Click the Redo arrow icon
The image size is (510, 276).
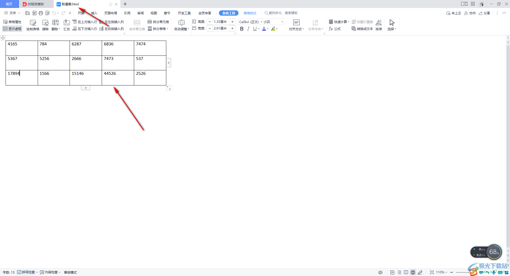pos(63,13)
